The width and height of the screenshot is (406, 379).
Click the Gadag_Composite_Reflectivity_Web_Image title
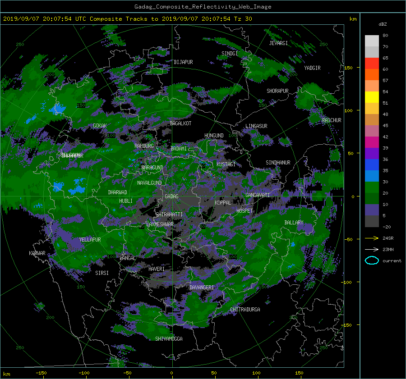coord(203,7)
